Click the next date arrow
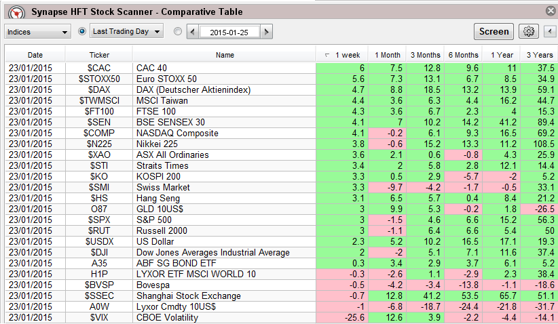Viewport: 558px width, 324px height. point(266,32)
